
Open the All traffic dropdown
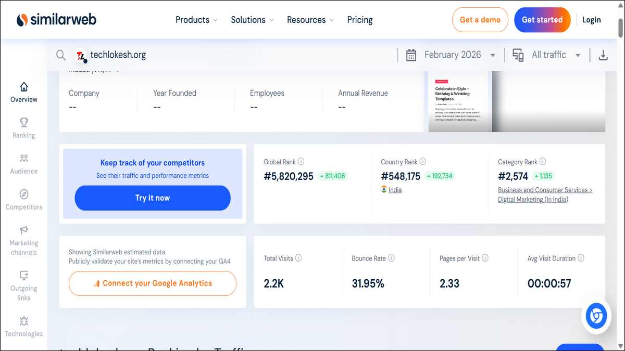point(556,55)
